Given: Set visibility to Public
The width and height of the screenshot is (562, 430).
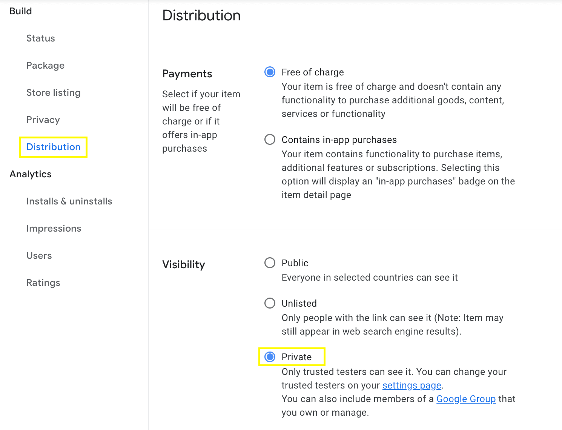Looking at the screenshot, I should click(270, 263).
